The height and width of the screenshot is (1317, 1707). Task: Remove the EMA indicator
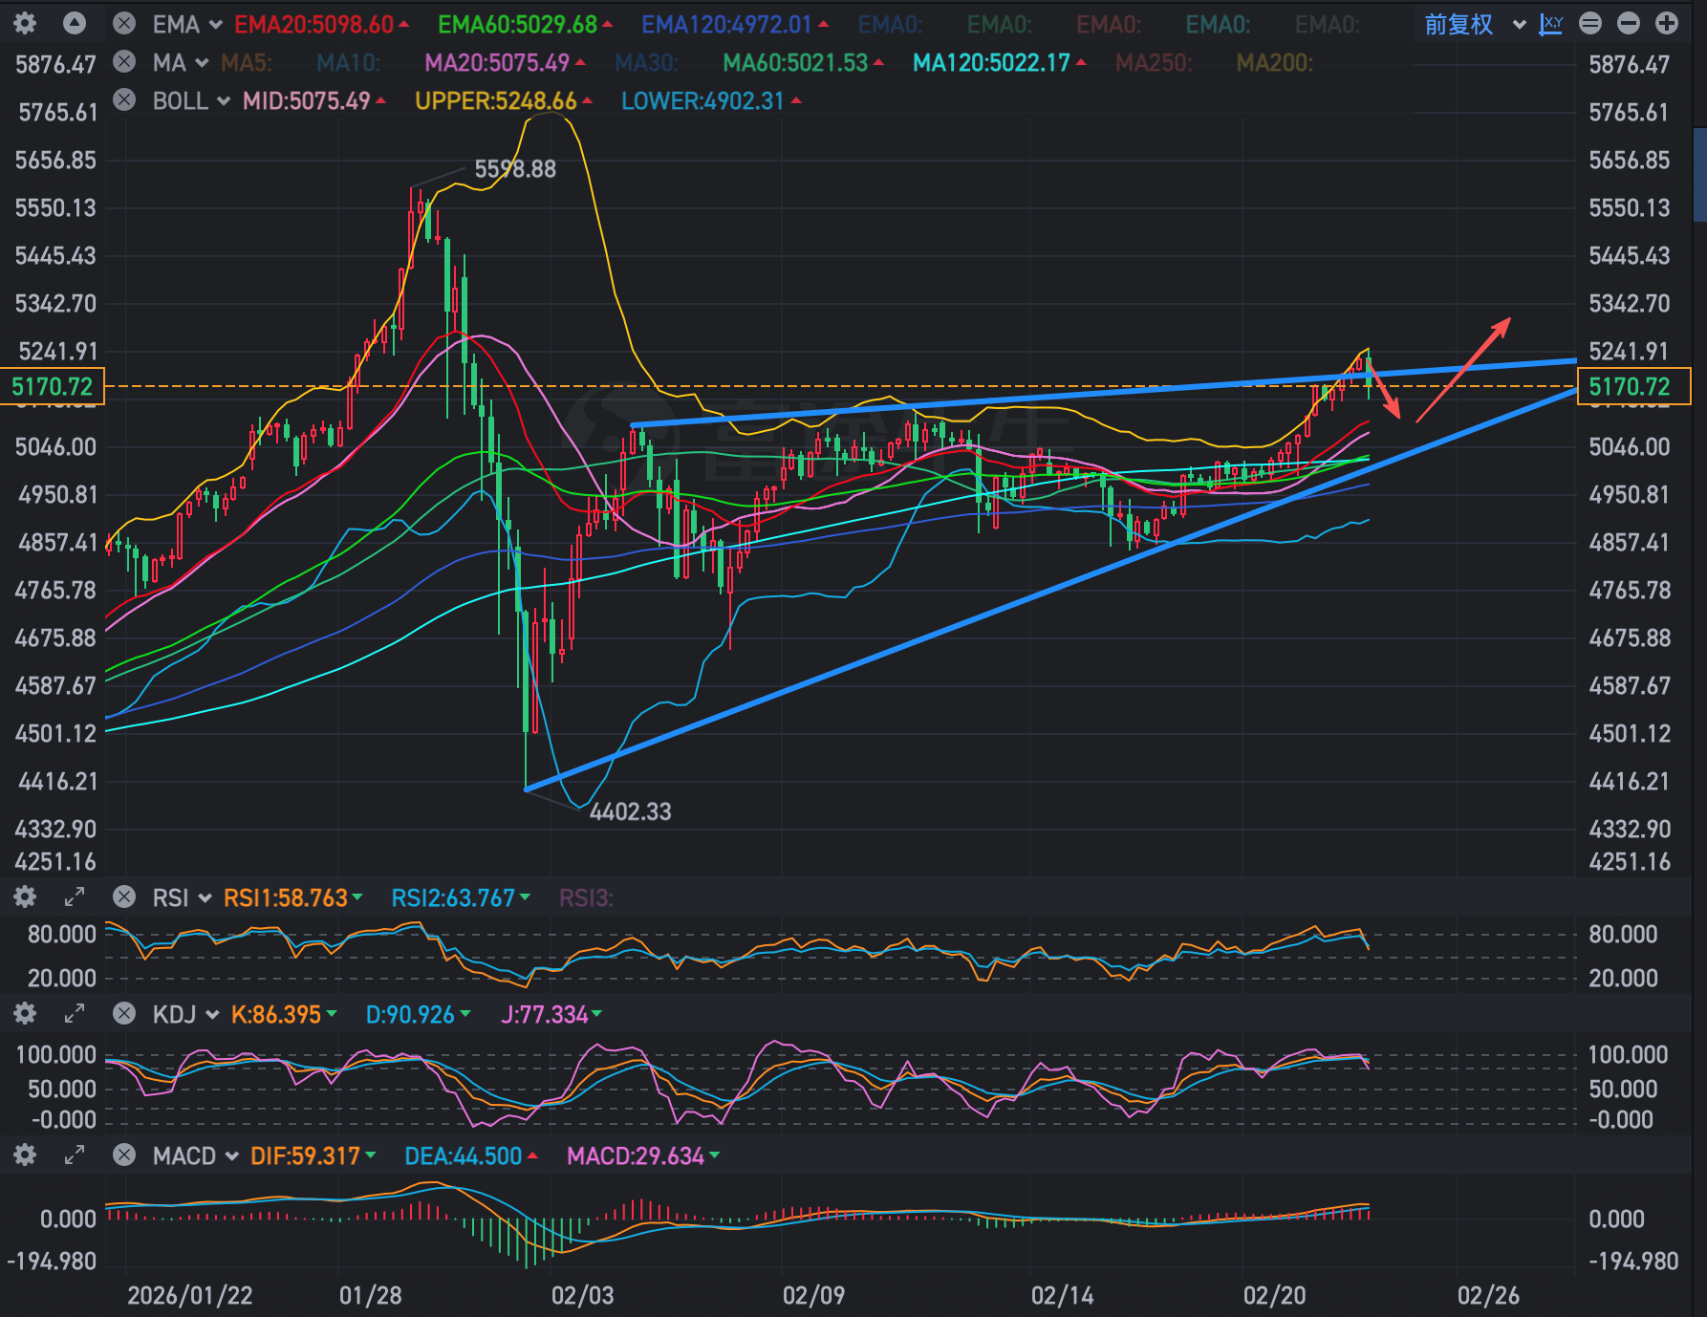(x=124, y=24)
